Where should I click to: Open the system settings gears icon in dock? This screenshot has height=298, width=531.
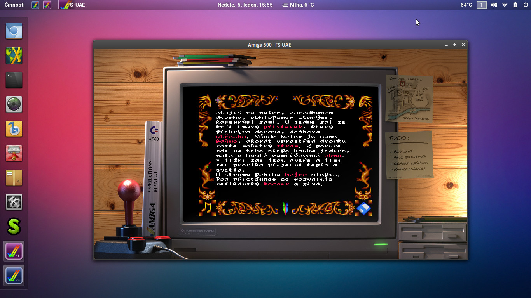pyautogui.click(x=14, y=202)
